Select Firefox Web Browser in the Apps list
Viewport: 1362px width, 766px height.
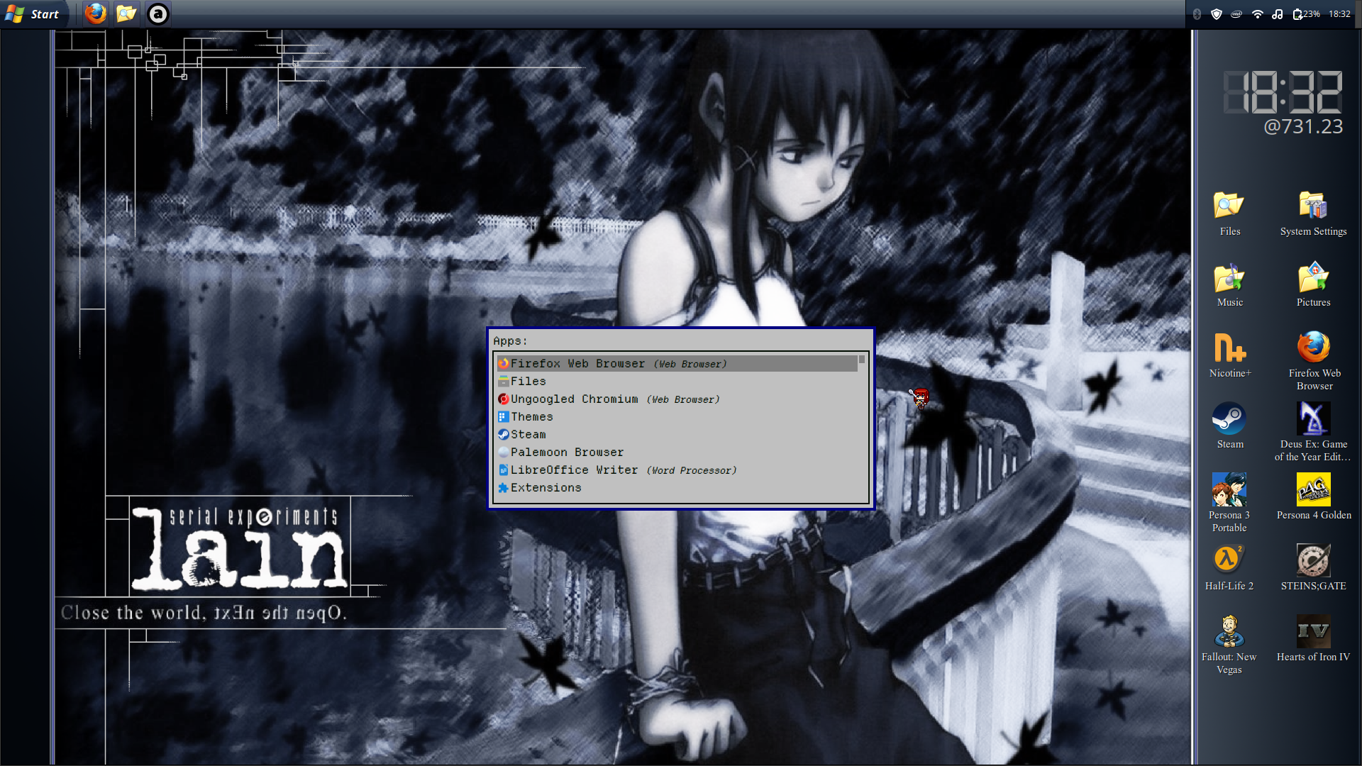[x=677, y=364]
